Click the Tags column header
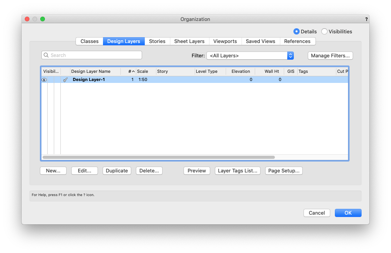Viewport: 391px width, 253px height. tap(317, 71)
